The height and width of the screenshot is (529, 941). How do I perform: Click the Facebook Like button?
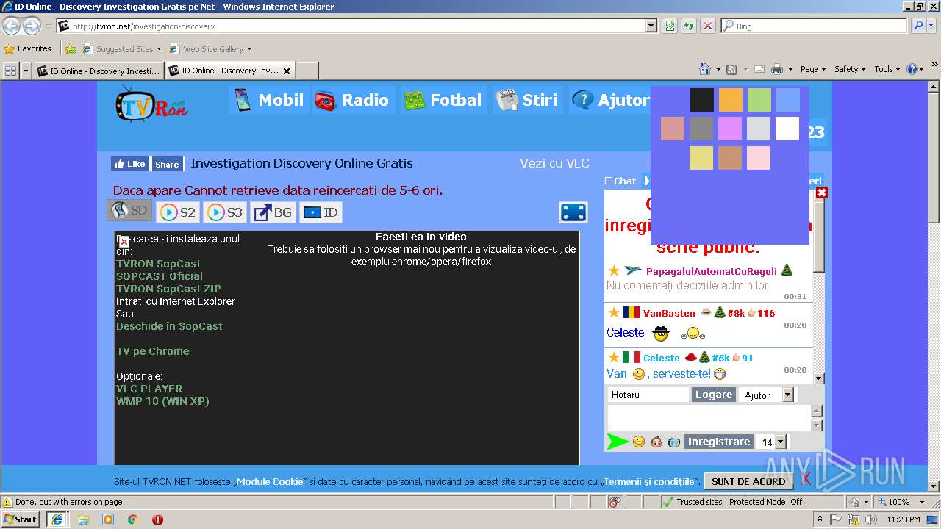130,164
